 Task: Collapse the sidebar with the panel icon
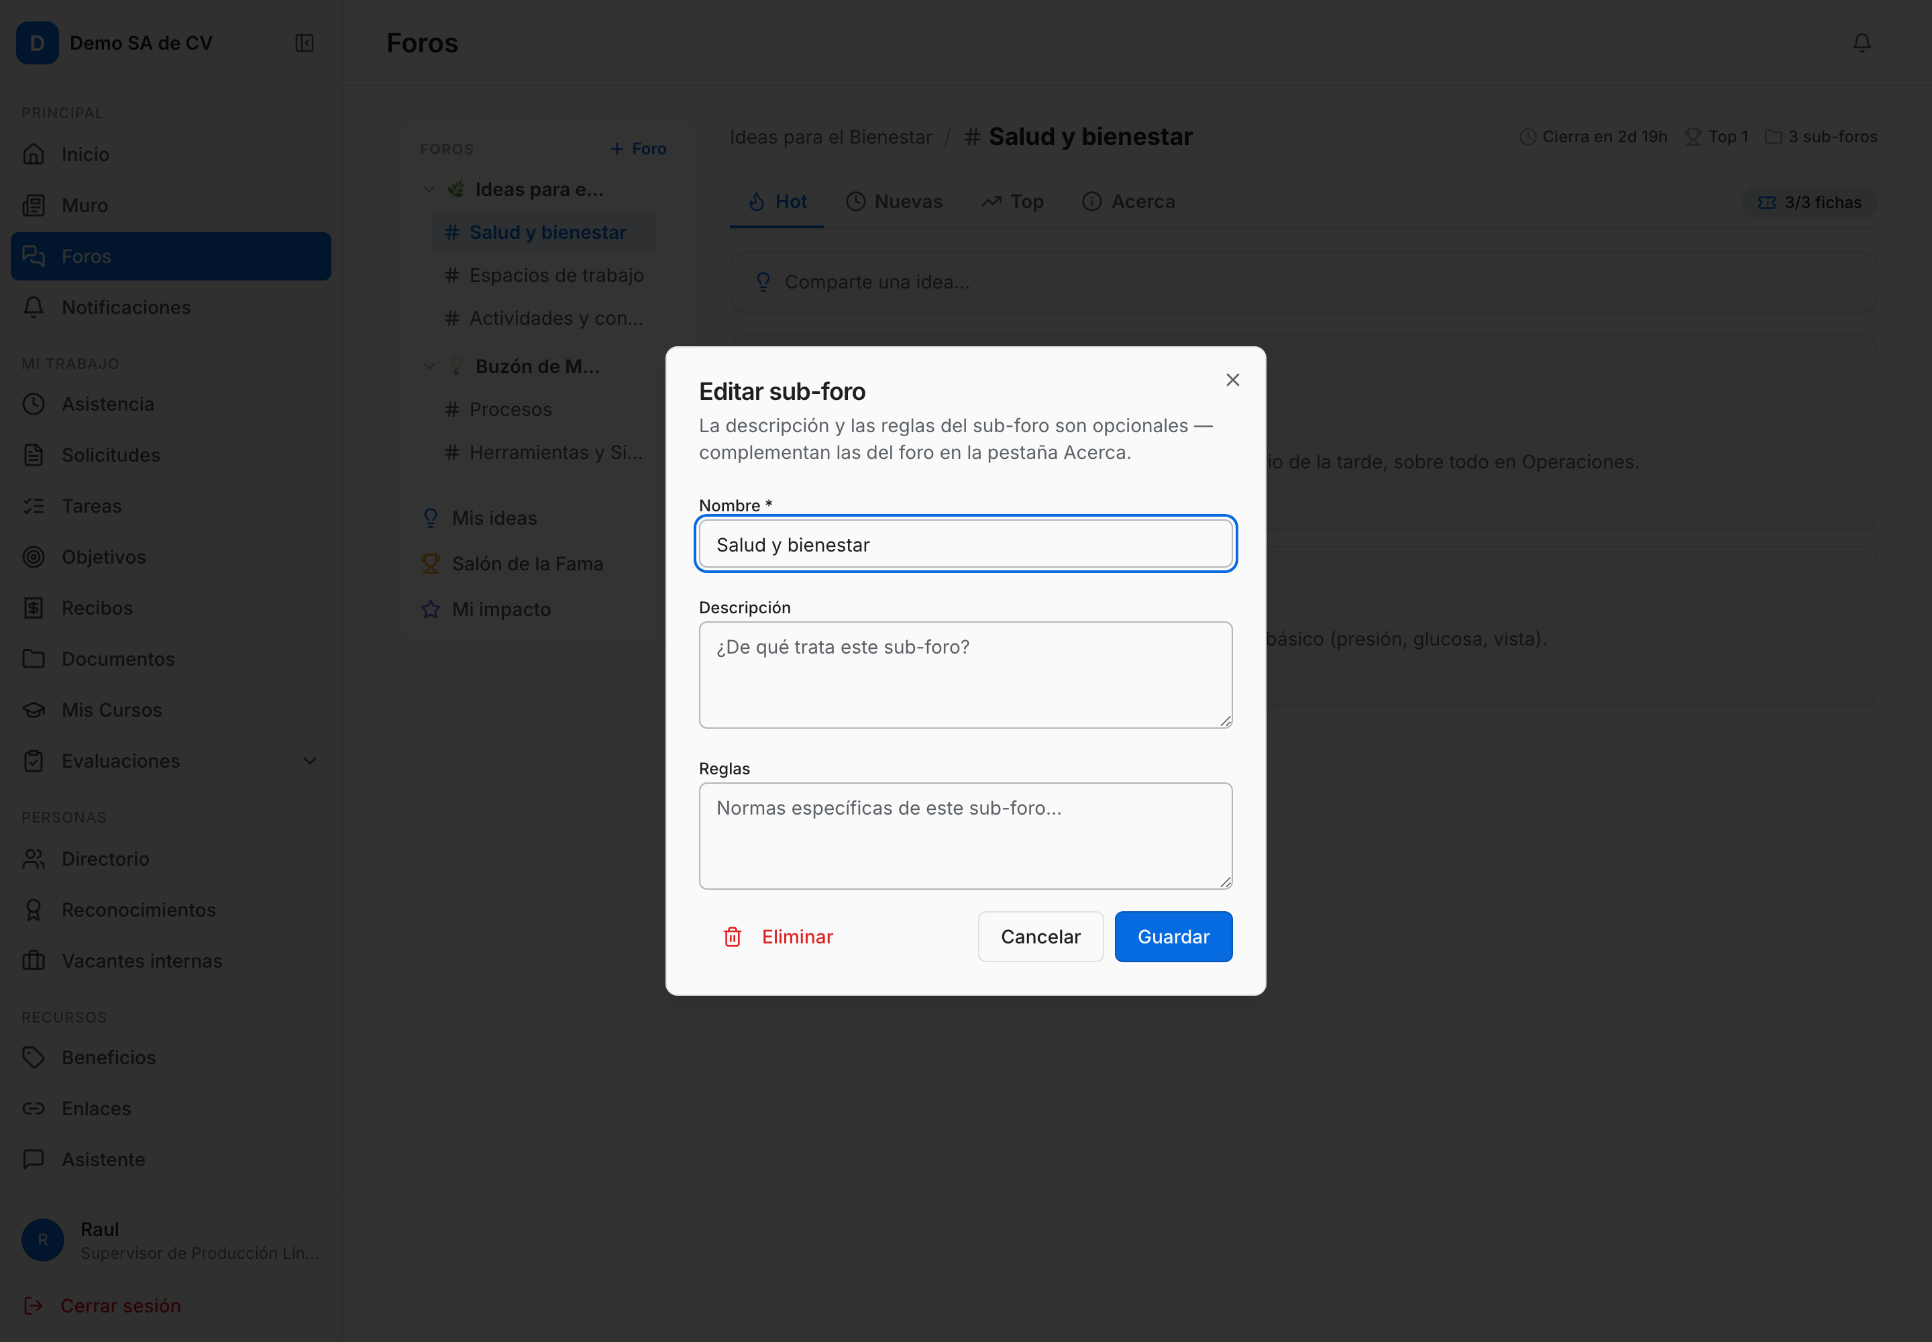click(x=305, y=43)
